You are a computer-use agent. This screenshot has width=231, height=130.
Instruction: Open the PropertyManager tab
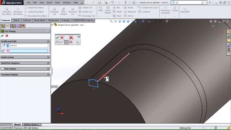[8, 26]
